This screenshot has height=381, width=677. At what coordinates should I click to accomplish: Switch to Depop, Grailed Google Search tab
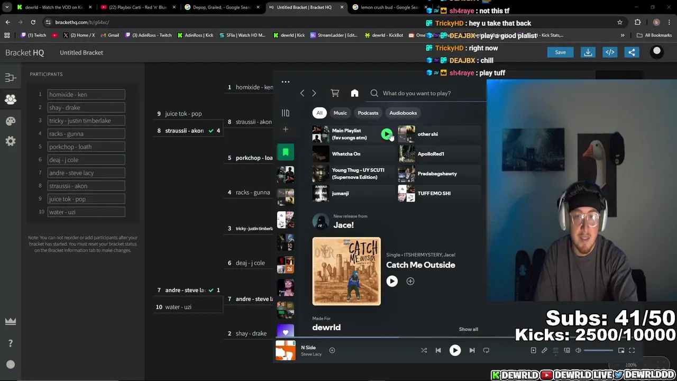[x=221, y=7]
